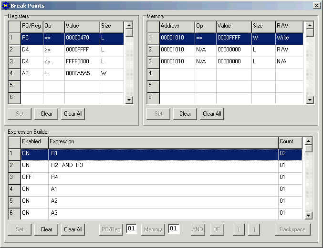Select the Size cell W for register A2
The image size is (323, 248).
(112, 73)
